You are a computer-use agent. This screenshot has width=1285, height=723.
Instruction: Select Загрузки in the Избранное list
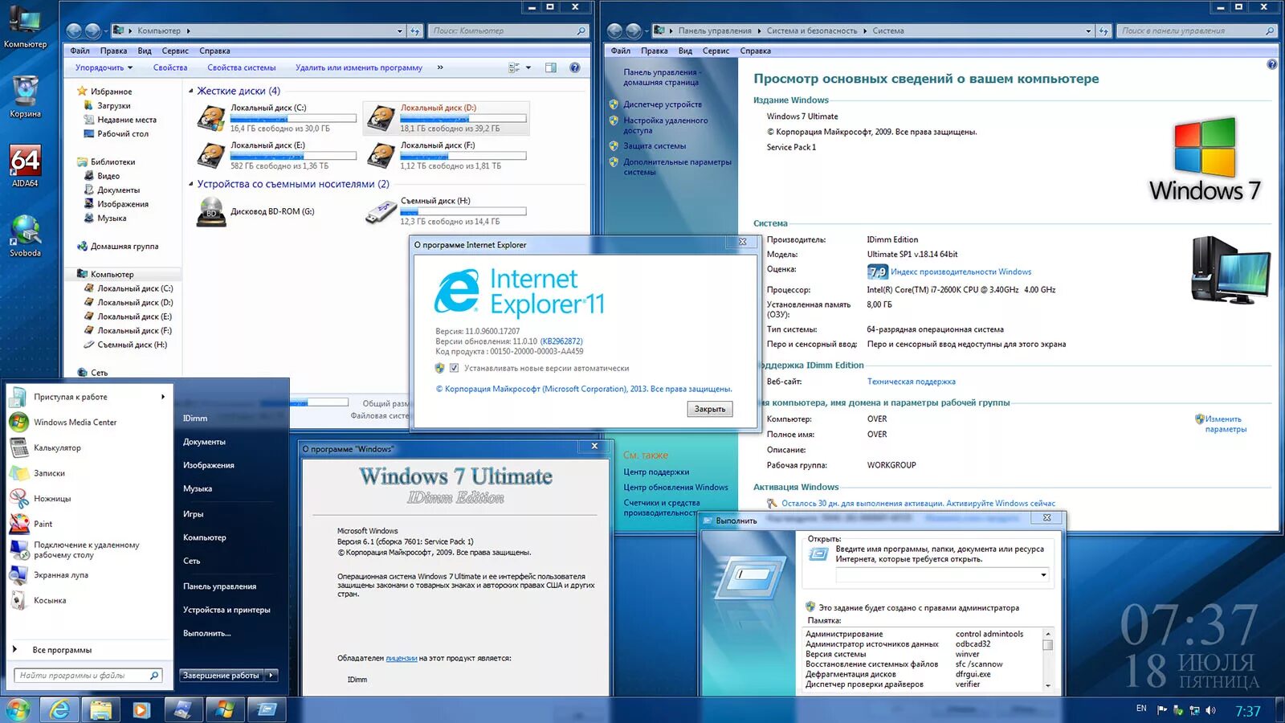click(113, 105)
